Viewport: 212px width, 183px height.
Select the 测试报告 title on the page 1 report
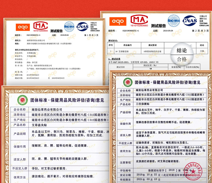(56, 31)
